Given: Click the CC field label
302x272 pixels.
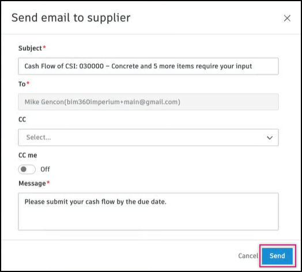Looking at the screenshot, I should pyautogui.click(x=22, y=120).
